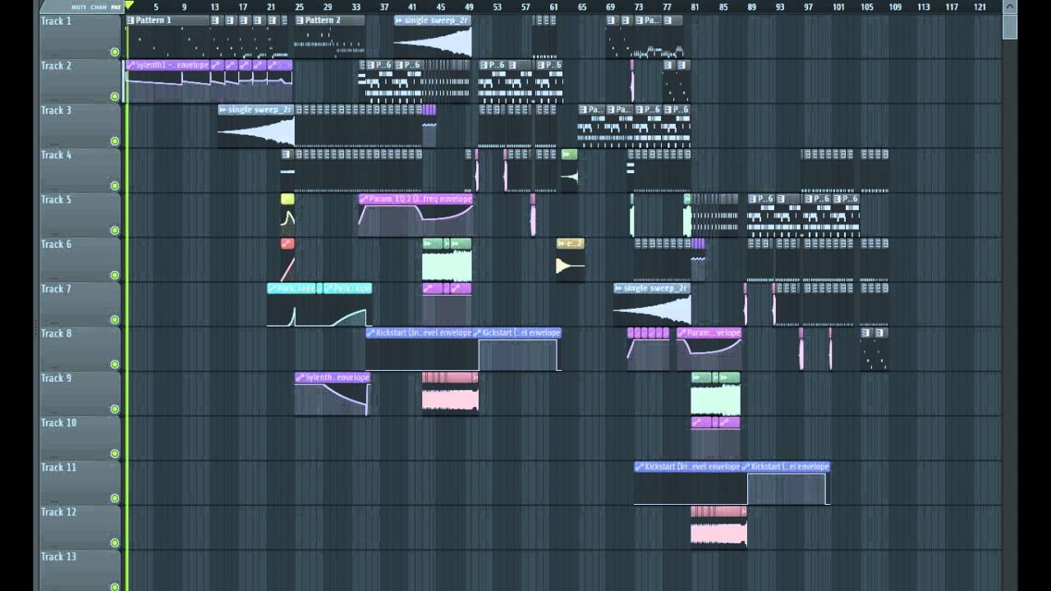Jump to bar 81 on the timeline
This screenshot has height=591, width=1051.
(x=695, y=7)
